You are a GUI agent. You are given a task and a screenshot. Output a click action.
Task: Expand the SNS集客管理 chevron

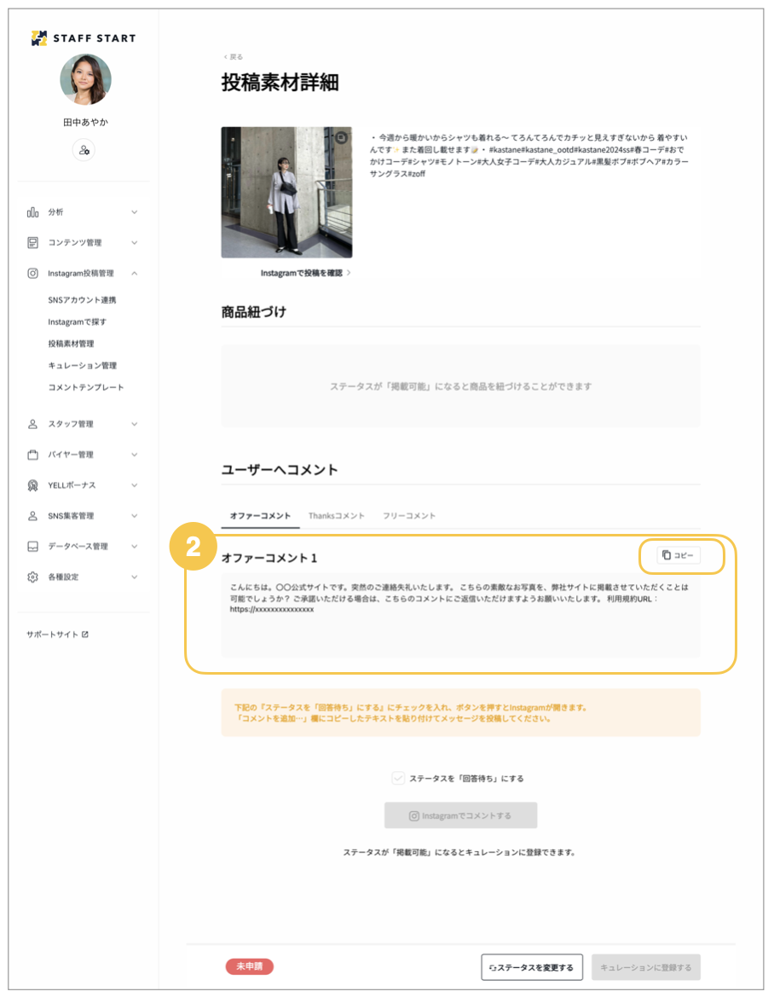click(x=134, y=515)
